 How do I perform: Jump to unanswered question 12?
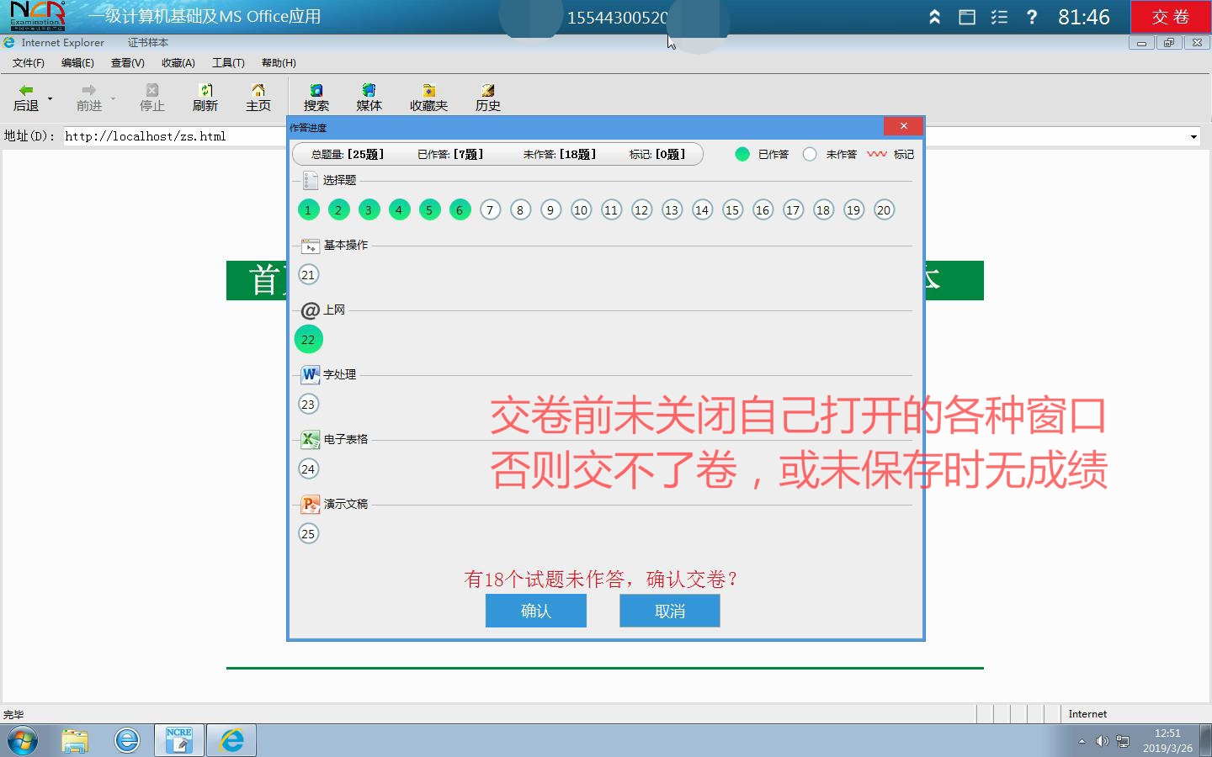click(x=641, y=210)
